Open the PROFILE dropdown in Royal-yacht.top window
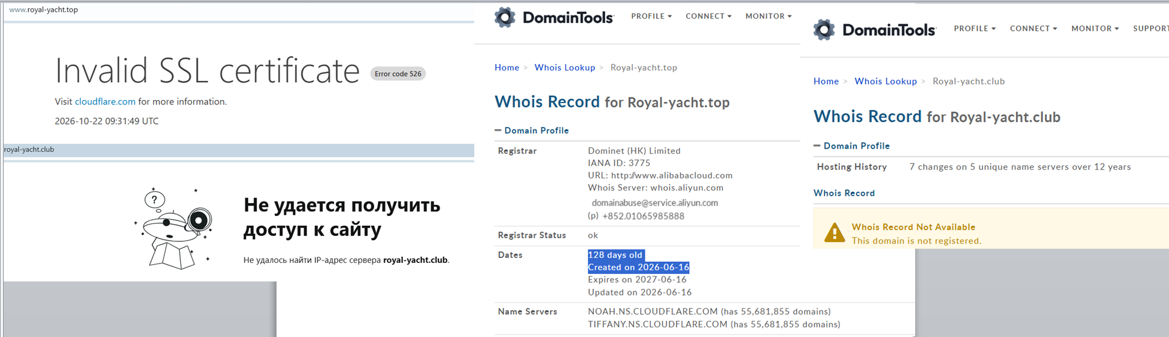Image resolution: width=1169 pixels, height=337 pixels. click(x=652, y=16)
